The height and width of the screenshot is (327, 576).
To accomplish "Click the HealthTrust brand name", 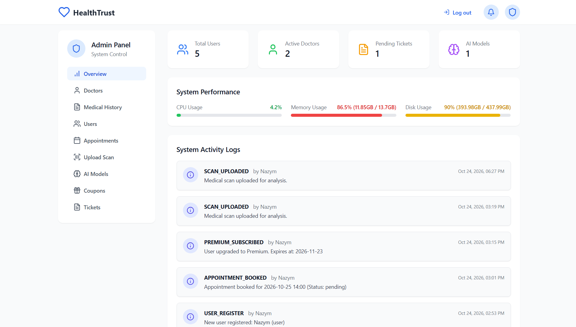I will tap(94, 13).
